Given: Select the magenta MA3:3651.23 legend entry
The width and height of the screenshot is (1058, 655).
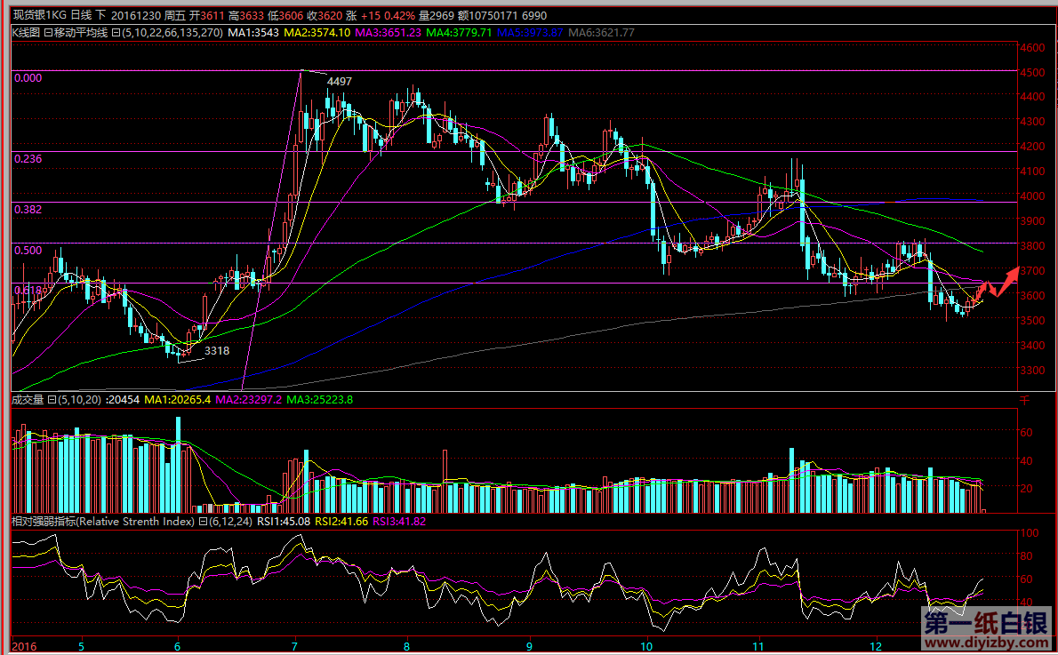Looking at the screenshot, I should 388,33.
